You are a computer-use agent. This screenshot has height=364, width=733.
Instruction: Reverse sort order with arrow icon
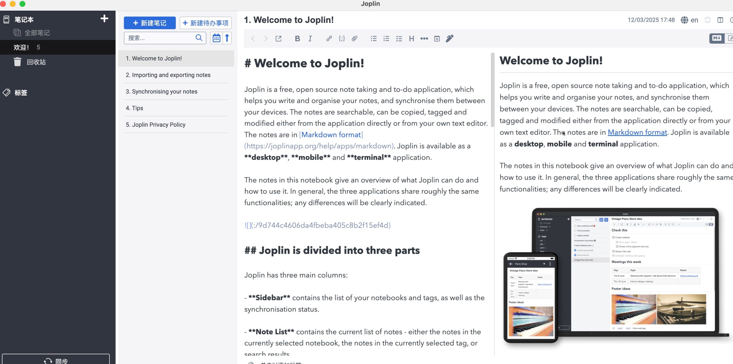[x=227, y=38]
